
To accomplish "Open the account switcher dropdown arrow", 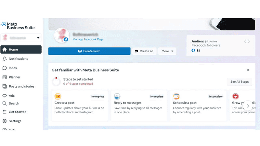I will (x=38, y=38).
